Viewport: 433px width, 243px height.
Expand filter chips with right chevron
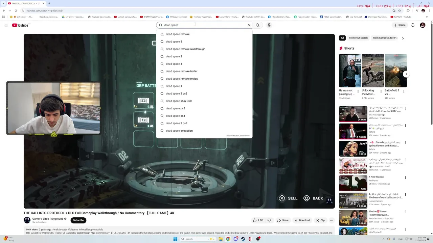point(403,38)
